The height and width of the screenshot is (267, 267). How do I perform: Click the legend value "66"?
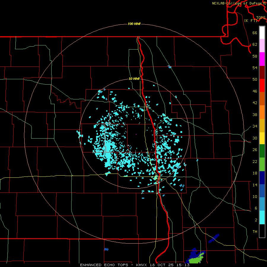[255, 33]
